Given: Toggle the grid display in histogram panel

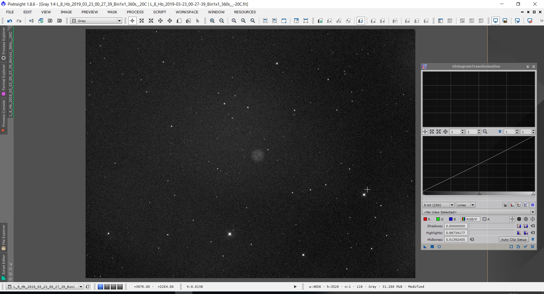Looking at the screenshot, I should point(533,205).
